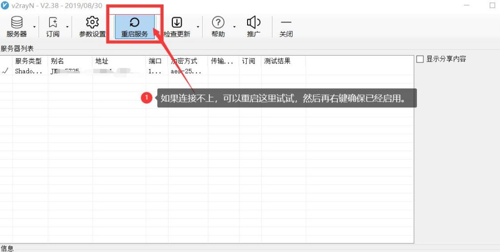
Task: Expand the dropdown arrow beside 服务器
Action: (35, 27)
